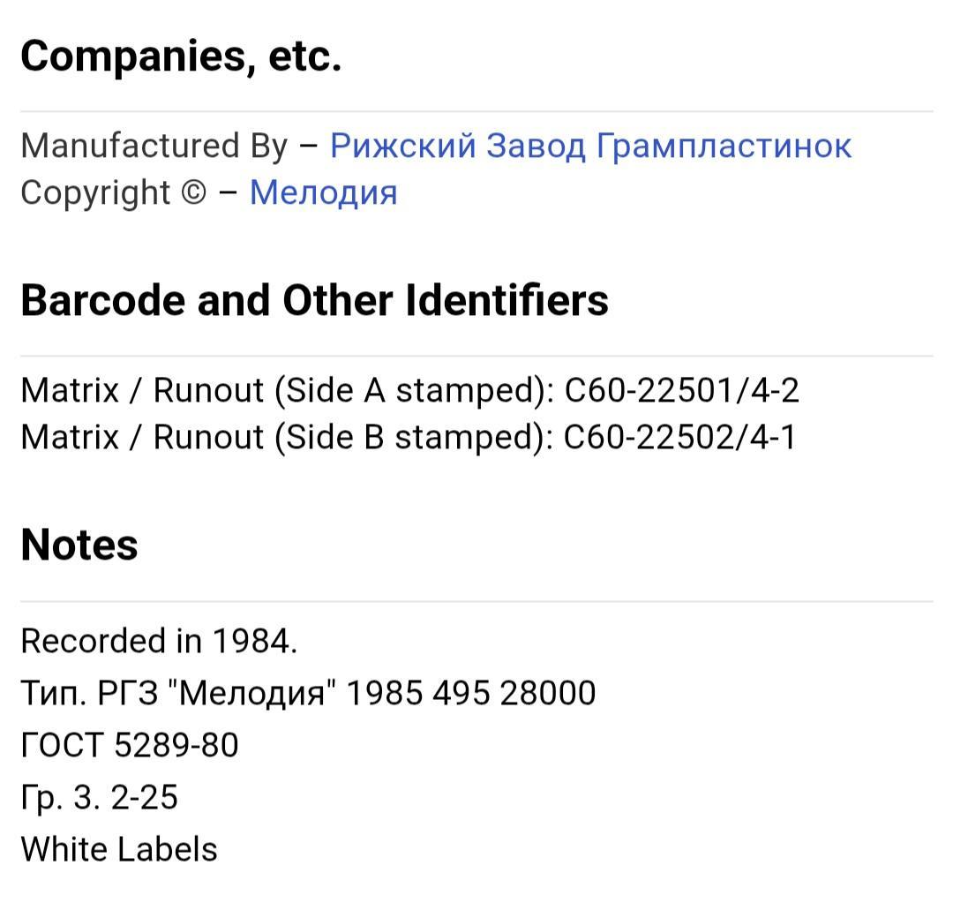Click the 'Matrix / Runout (Side B stamped)' label
This screenshot has width=953, height=903.
[x=286, y=437]
